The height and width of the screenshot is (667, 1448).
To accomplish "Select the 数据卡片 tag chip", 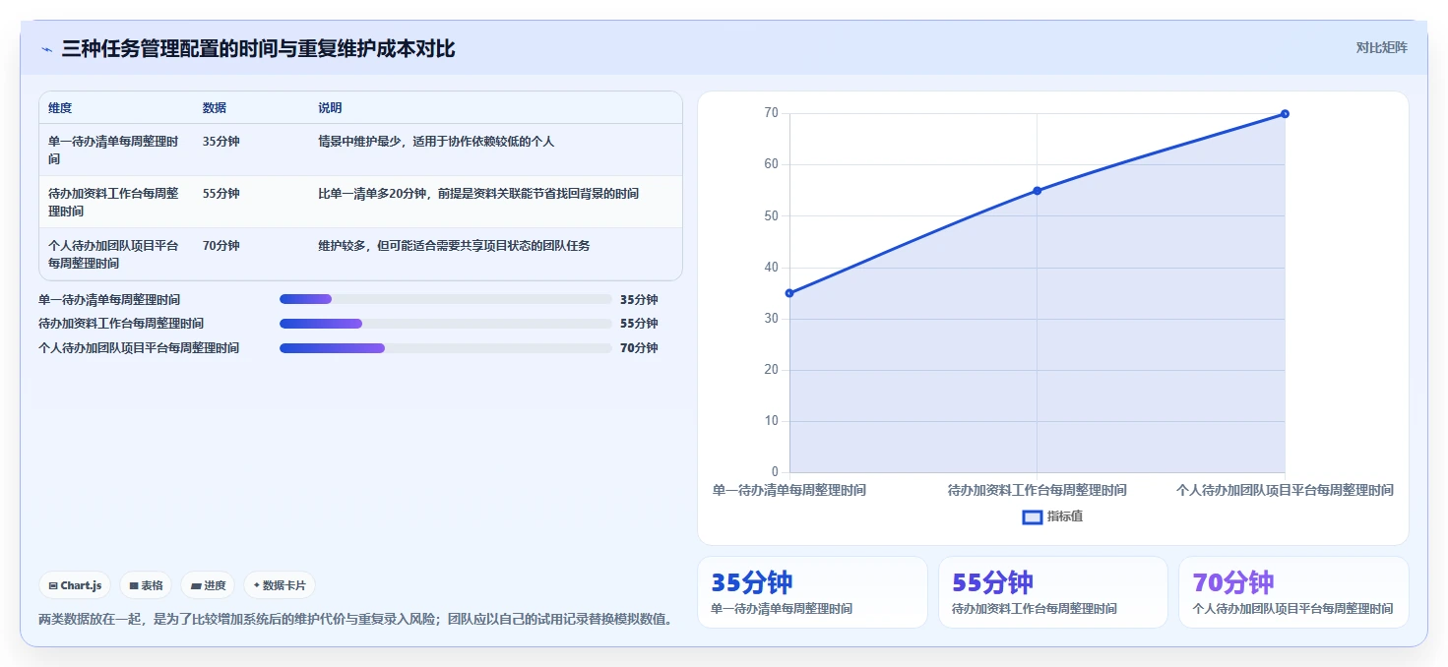I will (x=280, y=585).
